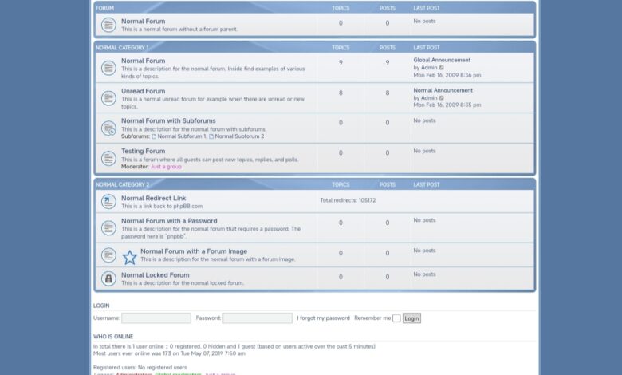622x375 pixels.
Task: Open the 'Just a group' moderator link
Action: click(x=166, y=167)
